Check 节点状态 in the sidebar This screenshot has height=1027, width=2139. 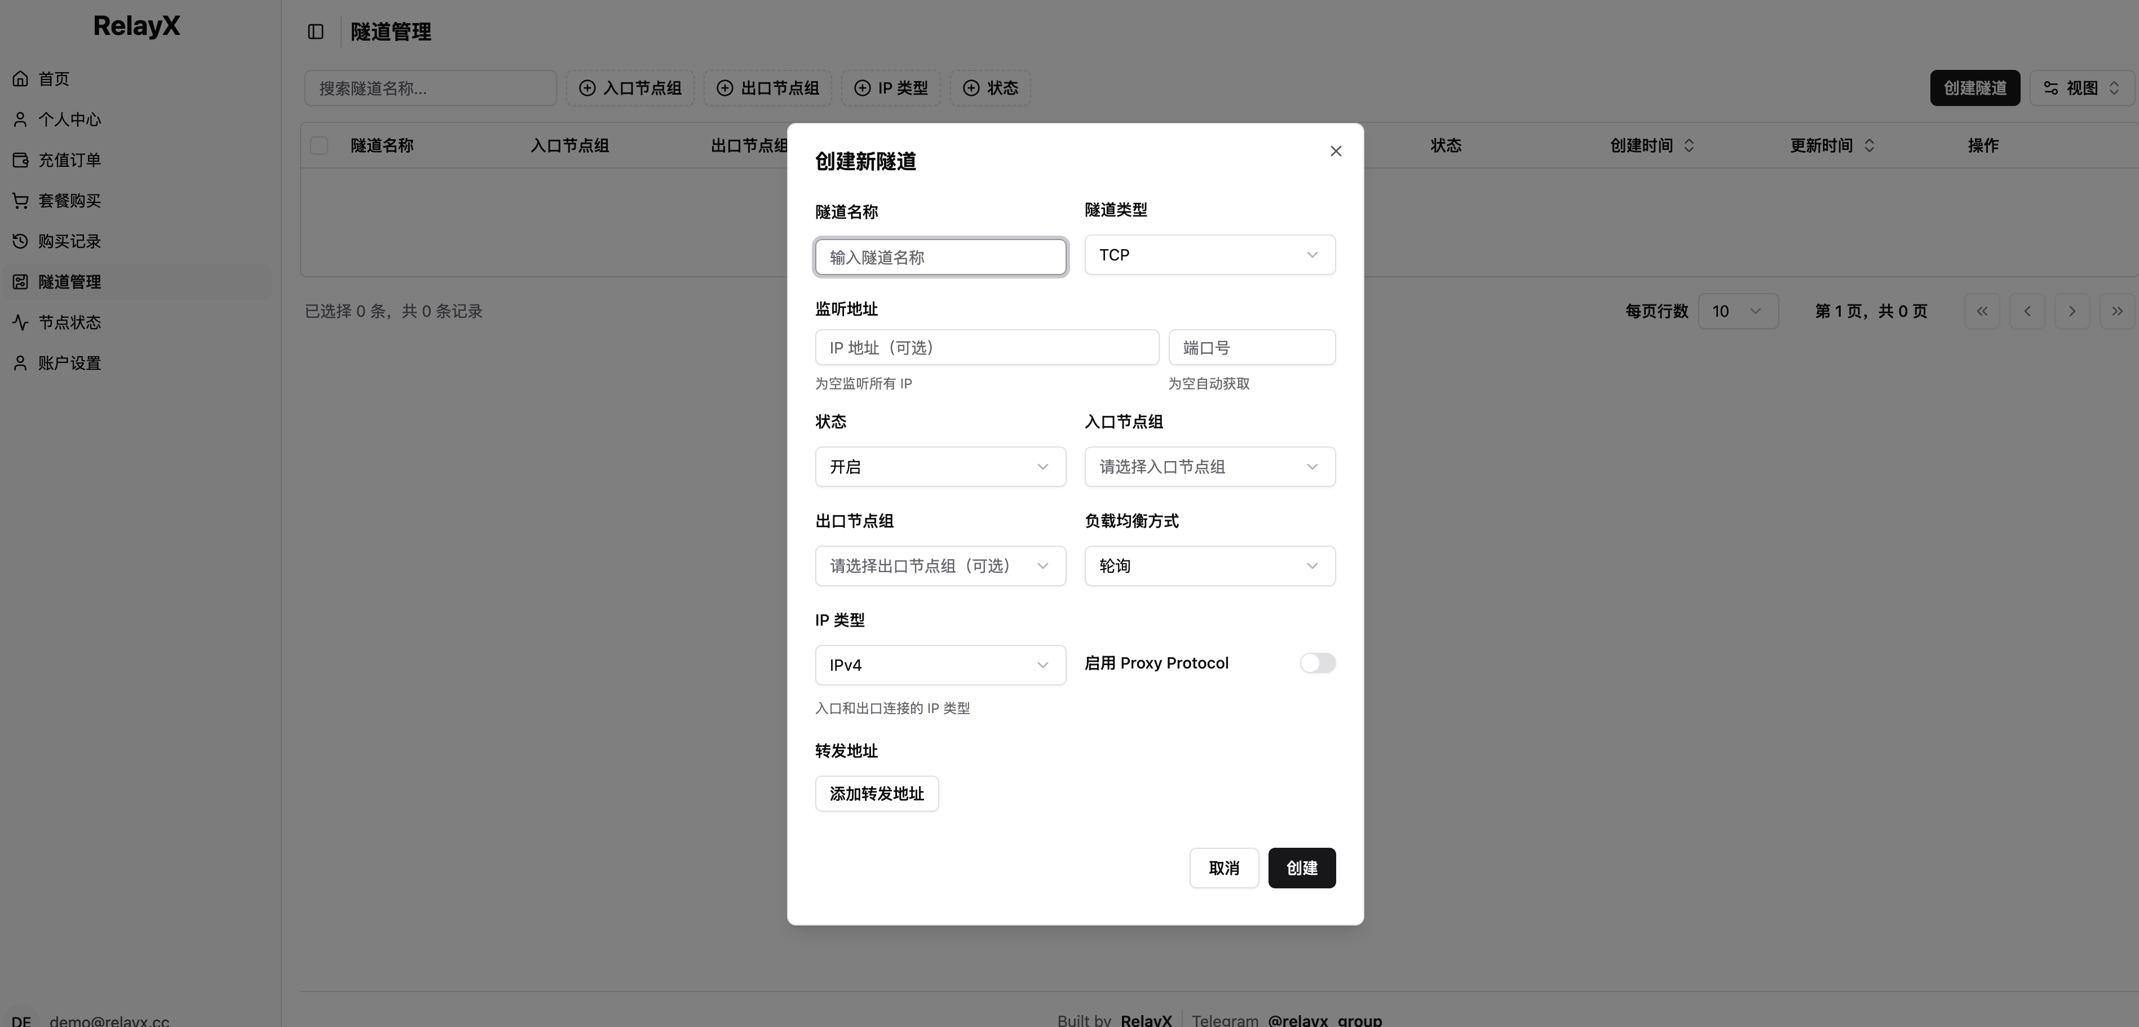(70, 322)
